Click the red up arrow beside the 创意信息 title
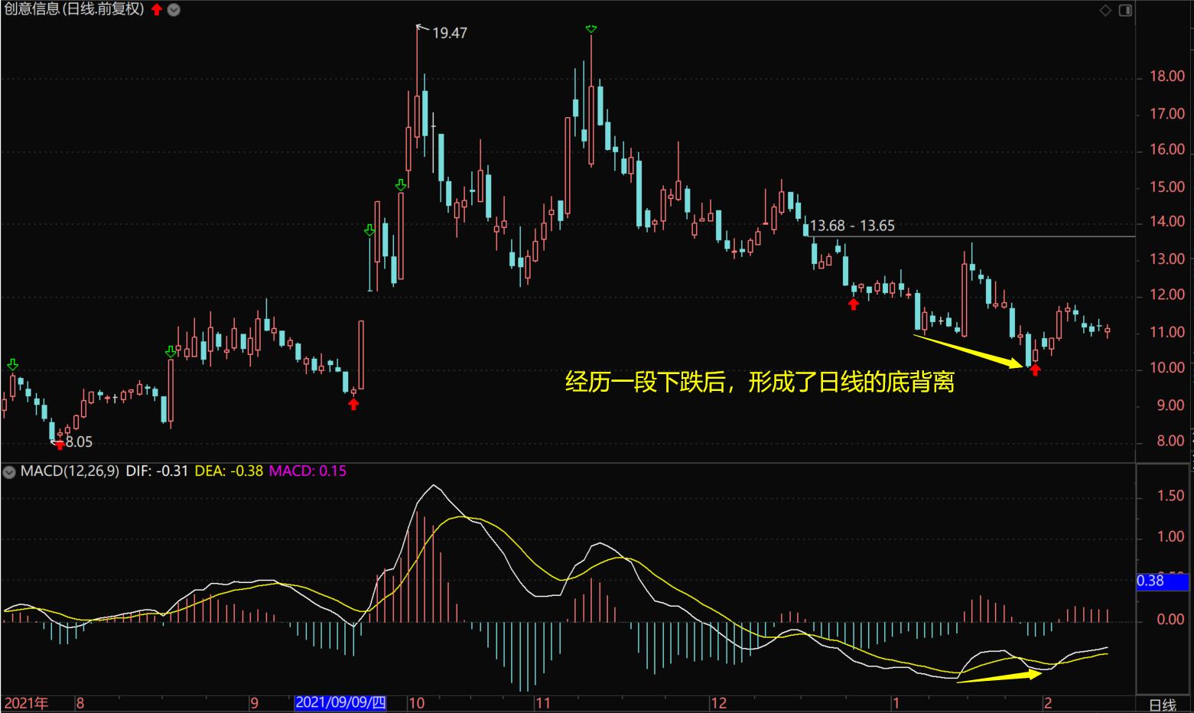The height and width of the screenshot is (713, 1194). click(157, 10)
